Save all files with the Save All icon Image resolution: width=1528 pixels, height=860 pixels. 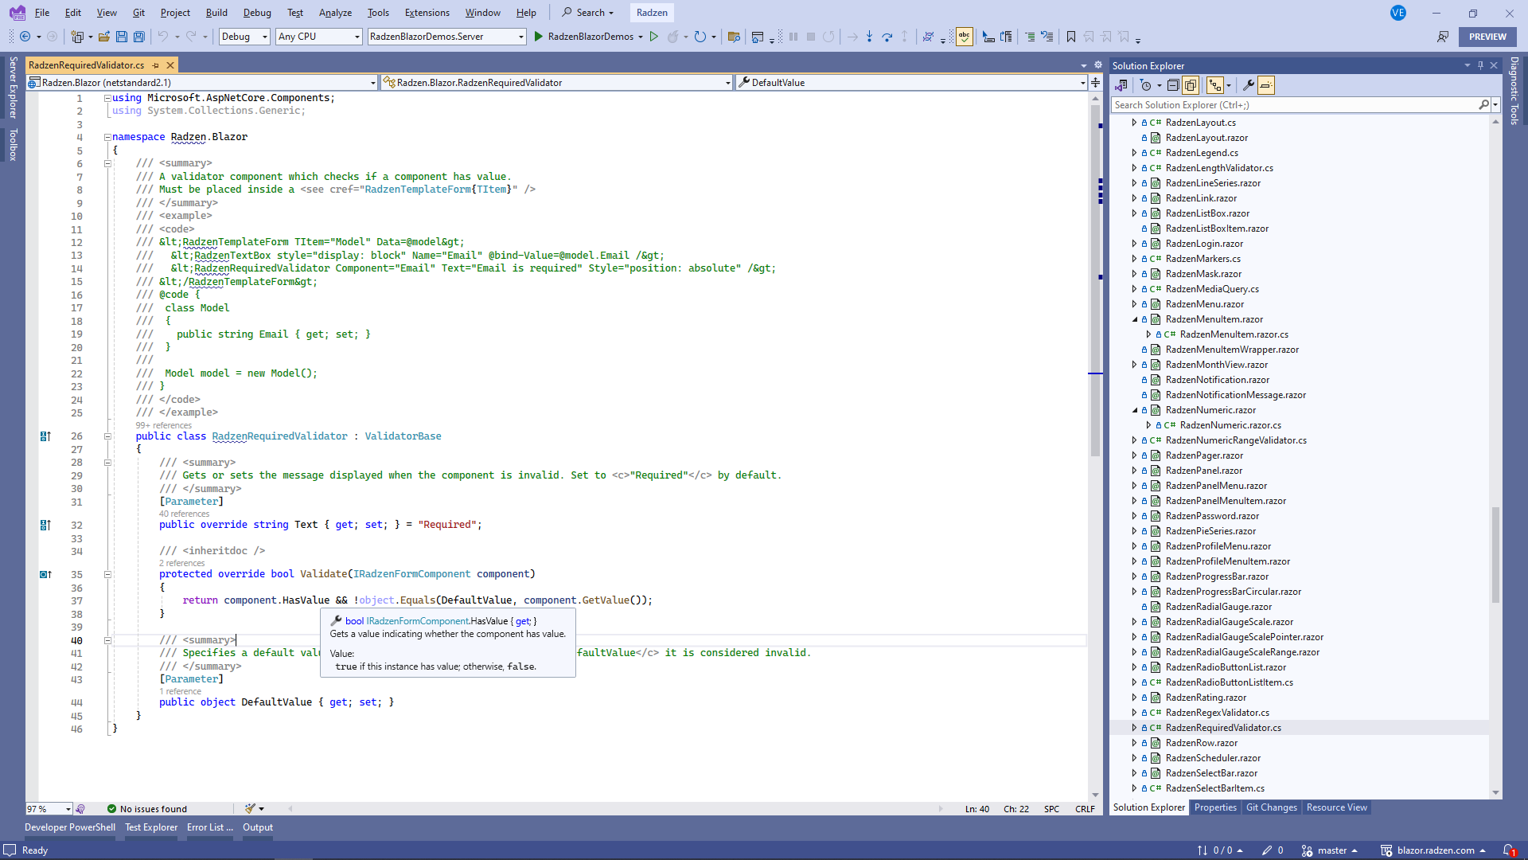(x=139, y=37)
